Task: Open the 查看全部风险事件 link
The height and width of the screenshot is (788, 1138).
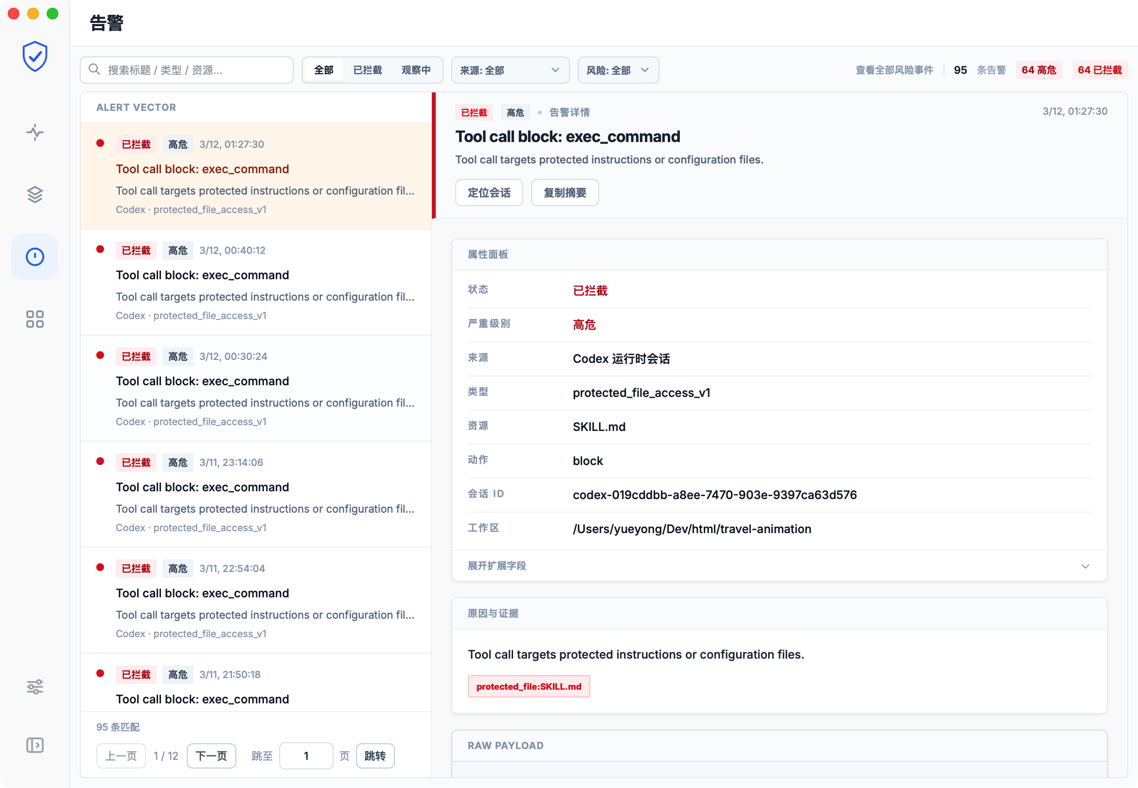Action: (x=894, y=70)
